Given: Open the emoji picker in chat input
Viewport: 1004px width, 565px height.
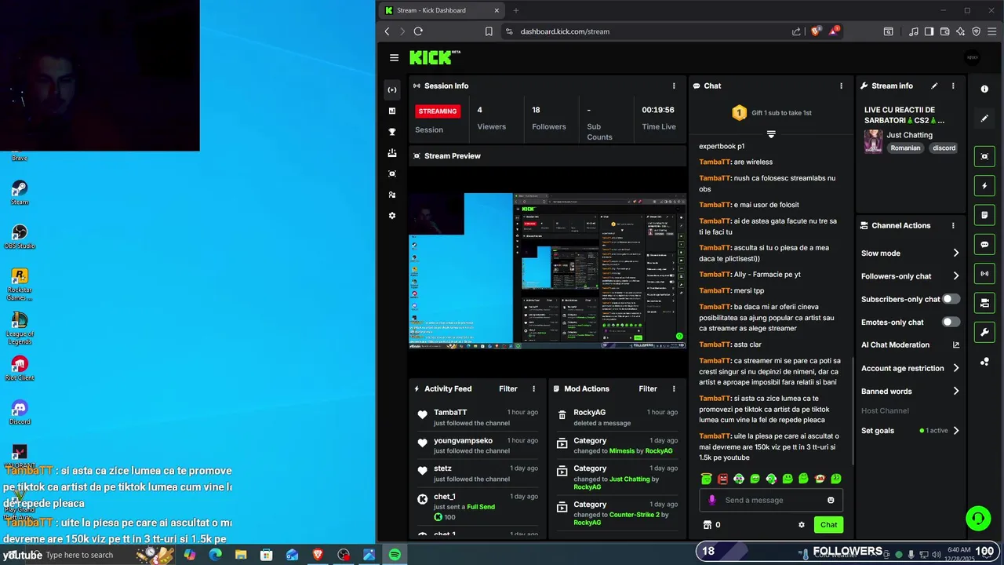Looking at the screenshot, I should point(831,500).
